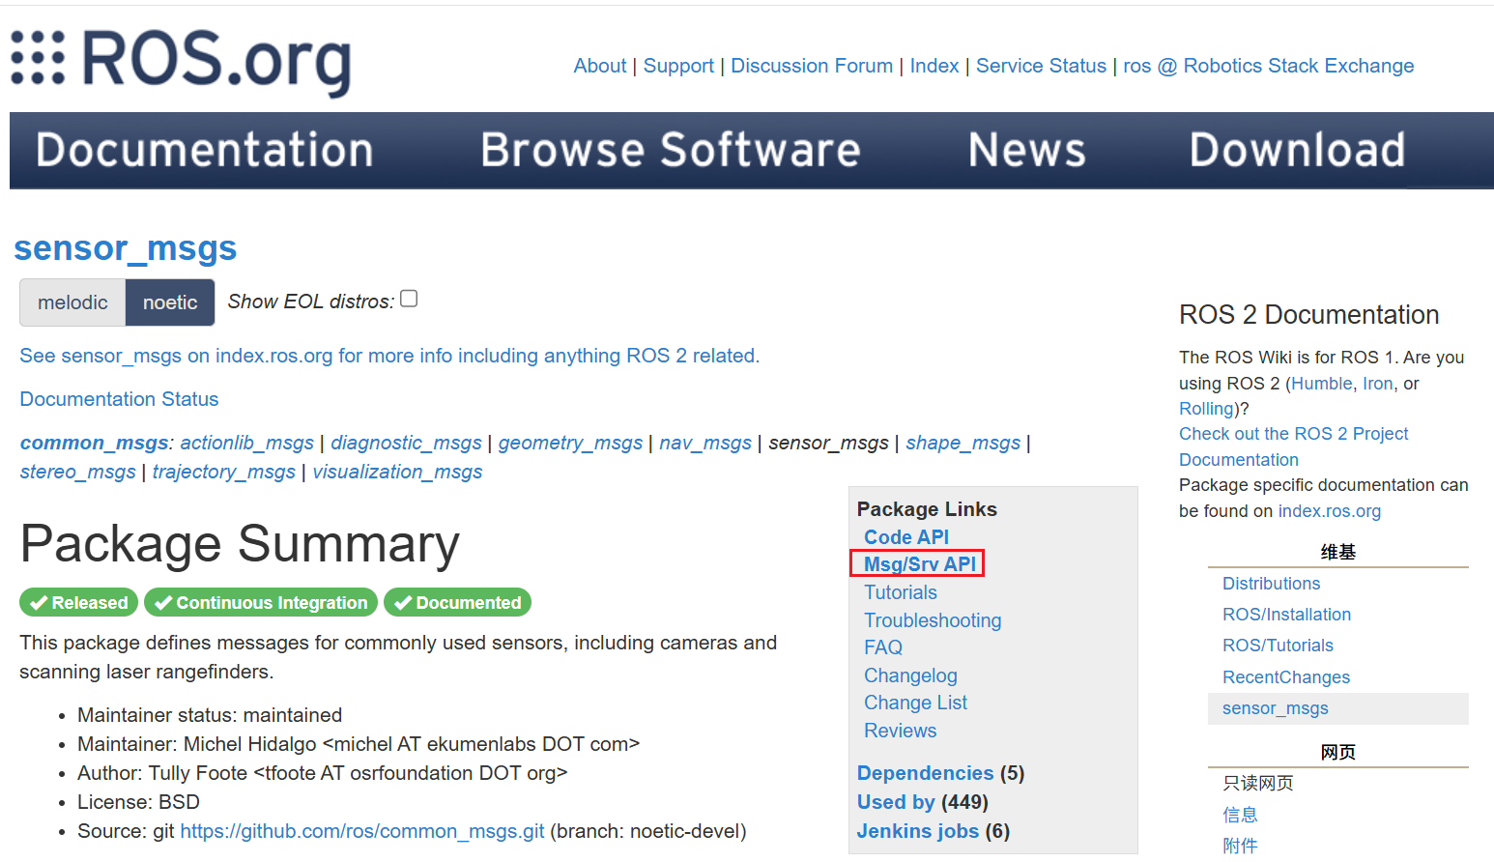Open the Humble ROS 2 link
Image resolution: width=1494 pixels, height=862 pixels.
tap(1322, 384)
